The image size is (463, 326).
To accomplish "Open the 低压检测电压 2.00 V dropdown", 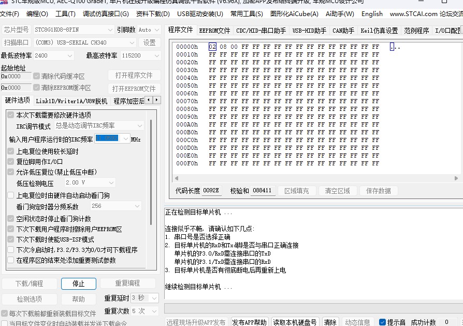I will [x=90, y=182].
